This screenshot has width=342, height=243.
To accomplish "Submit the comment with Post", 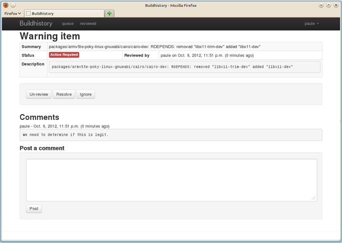I will pos(34,208).
